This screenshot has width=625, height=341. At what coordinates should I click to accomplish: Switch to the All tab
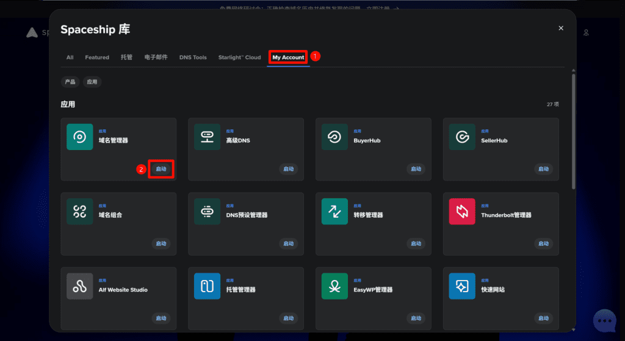(70, 57)
